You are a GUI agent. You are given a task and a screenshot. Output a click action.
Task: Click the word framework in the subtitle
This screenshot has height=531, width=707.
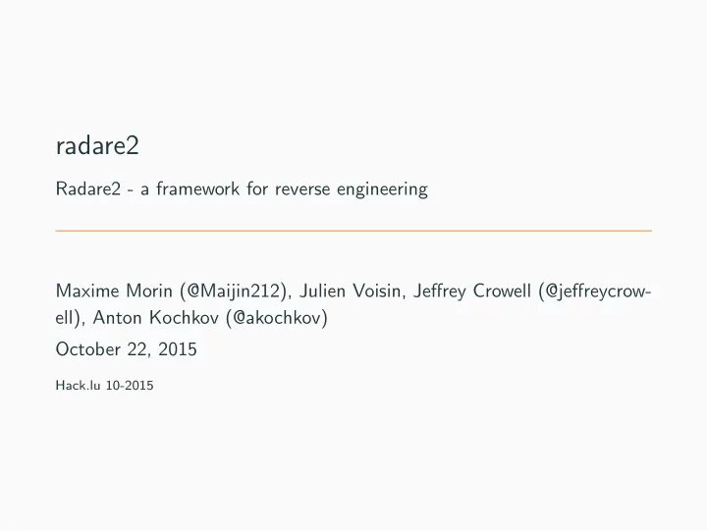198,188
